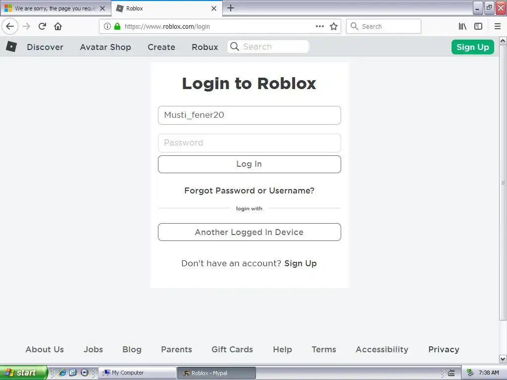Click the second quick launch browser icon
The width and height of the screenshot is (507, 380).
point(73,373)
